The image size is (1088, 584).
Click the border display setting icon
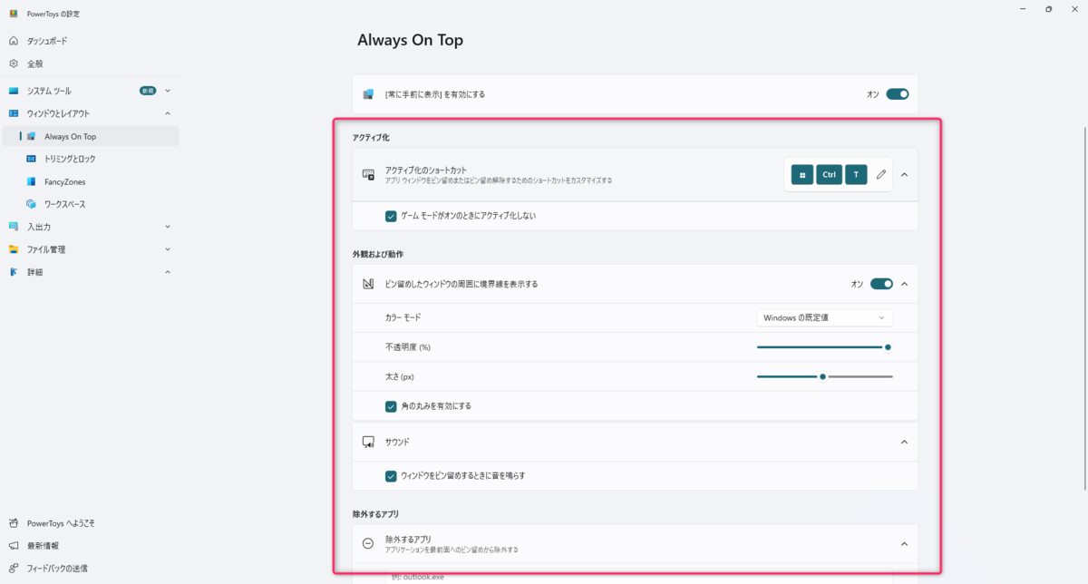tap(368, 284)
